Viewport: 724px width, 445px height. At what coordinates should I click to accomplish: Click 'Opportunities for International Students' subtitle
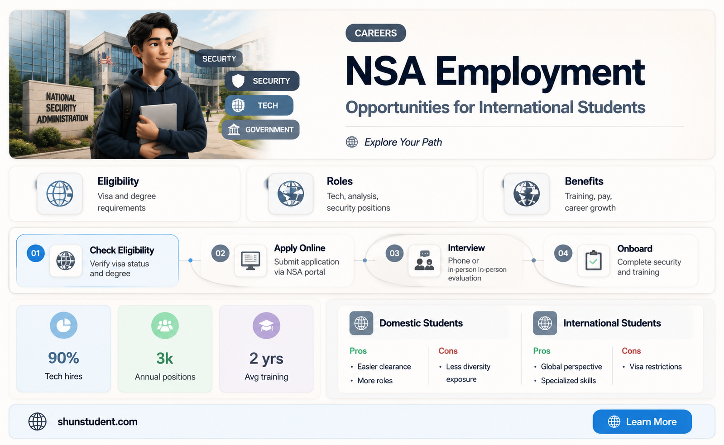[x=495, y=108]
